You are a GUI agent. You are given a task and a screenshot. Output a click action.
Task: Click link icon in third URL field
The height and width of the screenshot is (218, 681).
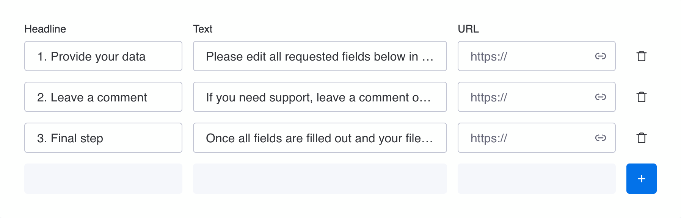(x=600, y=138)
